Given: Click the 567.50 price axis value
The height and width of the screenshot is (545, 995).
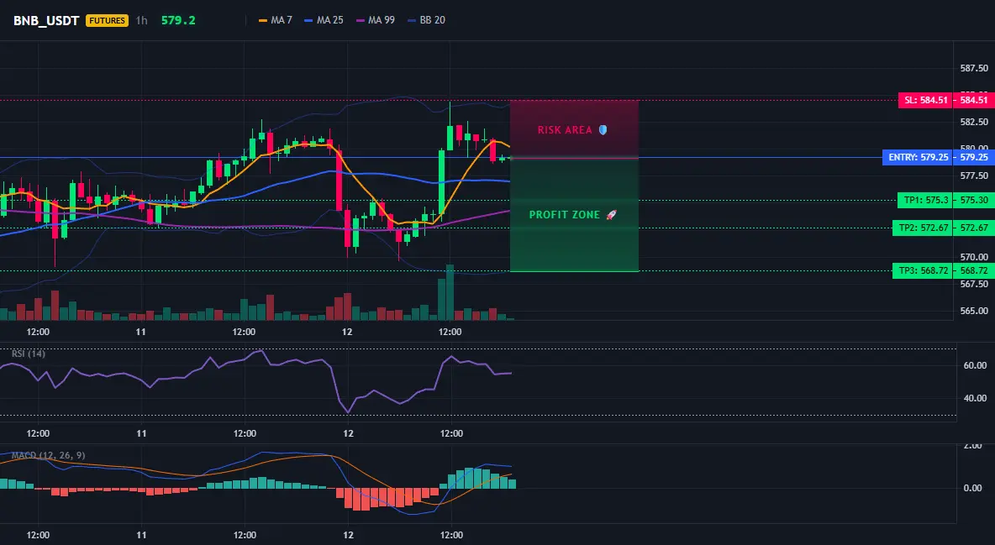Looking at the screenshot, I should tap(974, 284).
